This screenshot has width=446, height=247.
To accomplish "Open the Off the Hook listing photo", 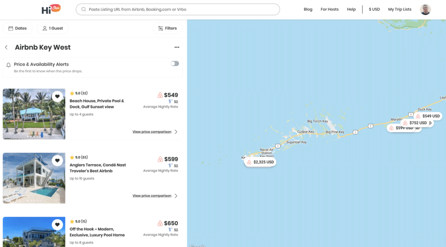I will (34, 232).
